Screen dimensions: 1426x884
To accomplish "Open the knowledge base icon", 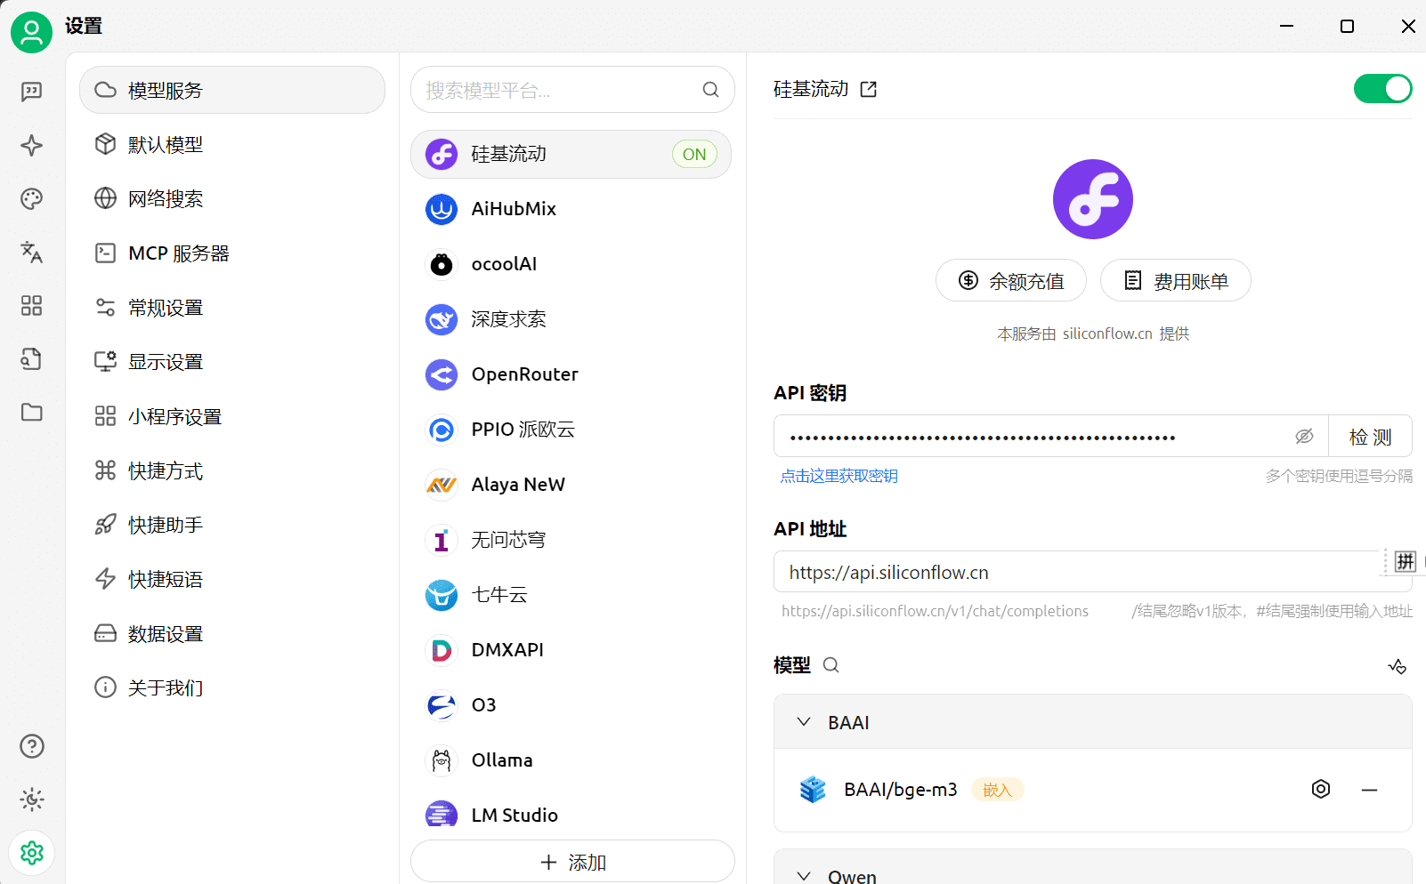I will (x=31, y=358).
